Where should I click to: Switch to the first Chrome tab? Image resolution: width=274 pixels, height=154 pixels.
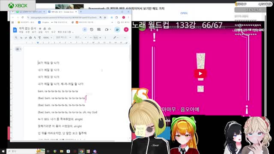click(x=30, y=12)
